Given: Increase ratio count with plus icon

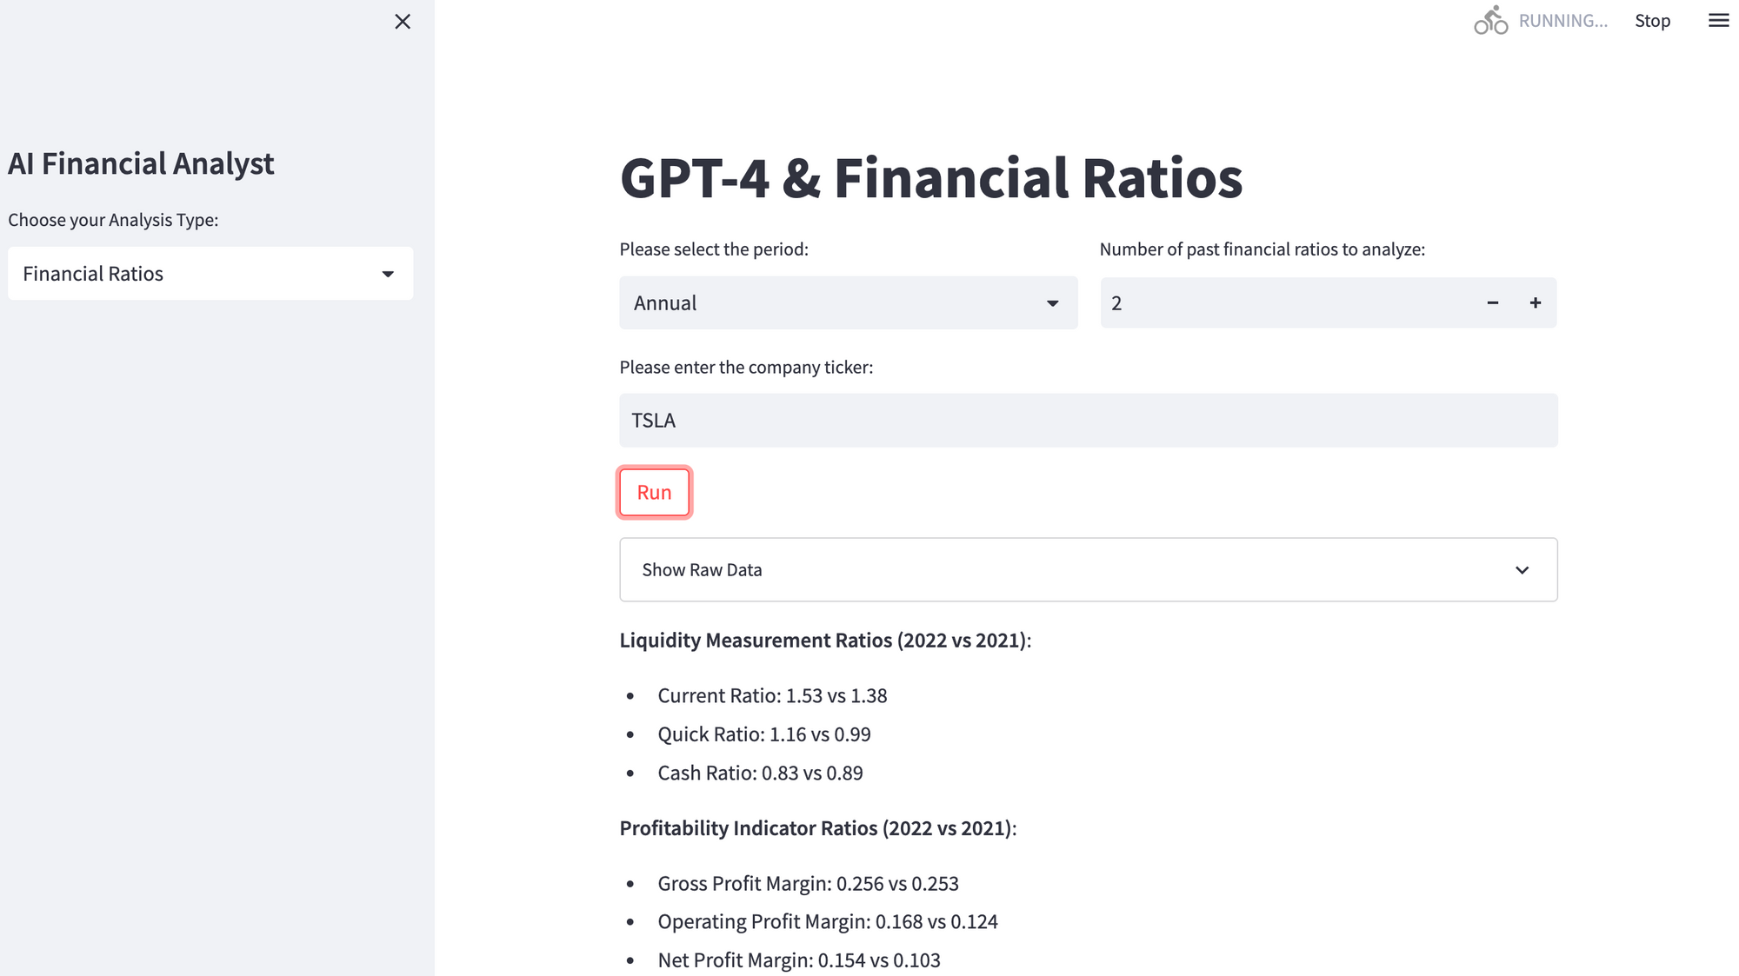Looking at the screenshot, I should pyautogui.click(x=1536, y=302).
